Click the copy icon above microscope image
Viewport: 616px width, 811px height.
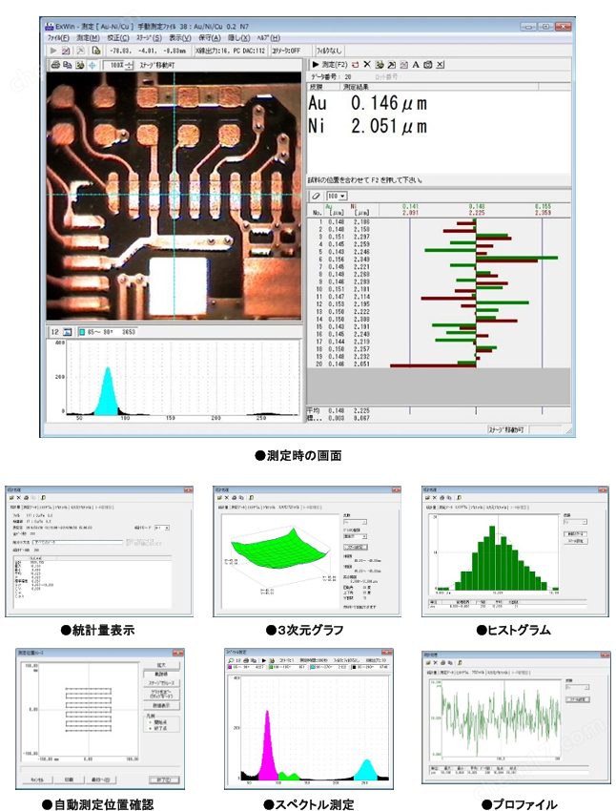click(67, 65)
